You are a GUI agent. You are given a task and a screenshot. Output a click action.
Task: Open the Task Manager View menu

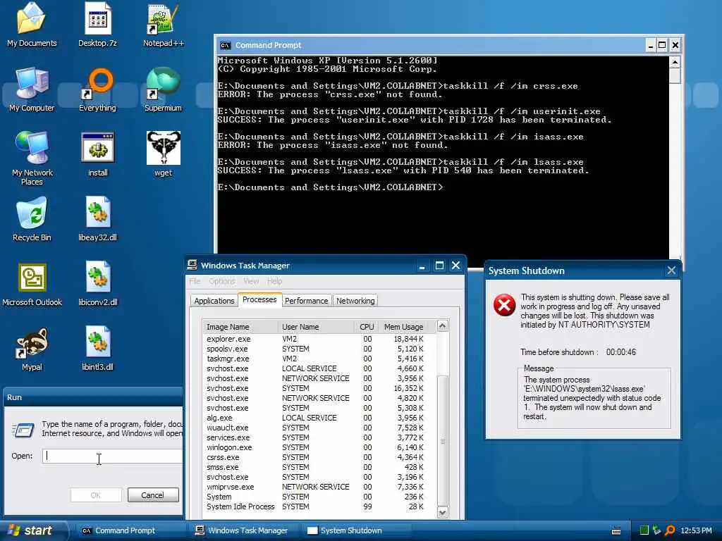[x=251, y=281]
